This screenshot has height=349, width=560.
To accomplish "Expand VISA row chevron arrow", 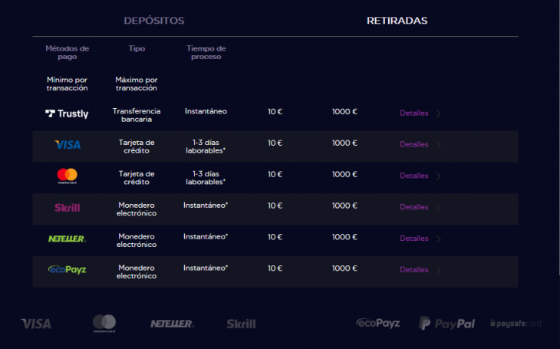I will [x=439, y=145].
